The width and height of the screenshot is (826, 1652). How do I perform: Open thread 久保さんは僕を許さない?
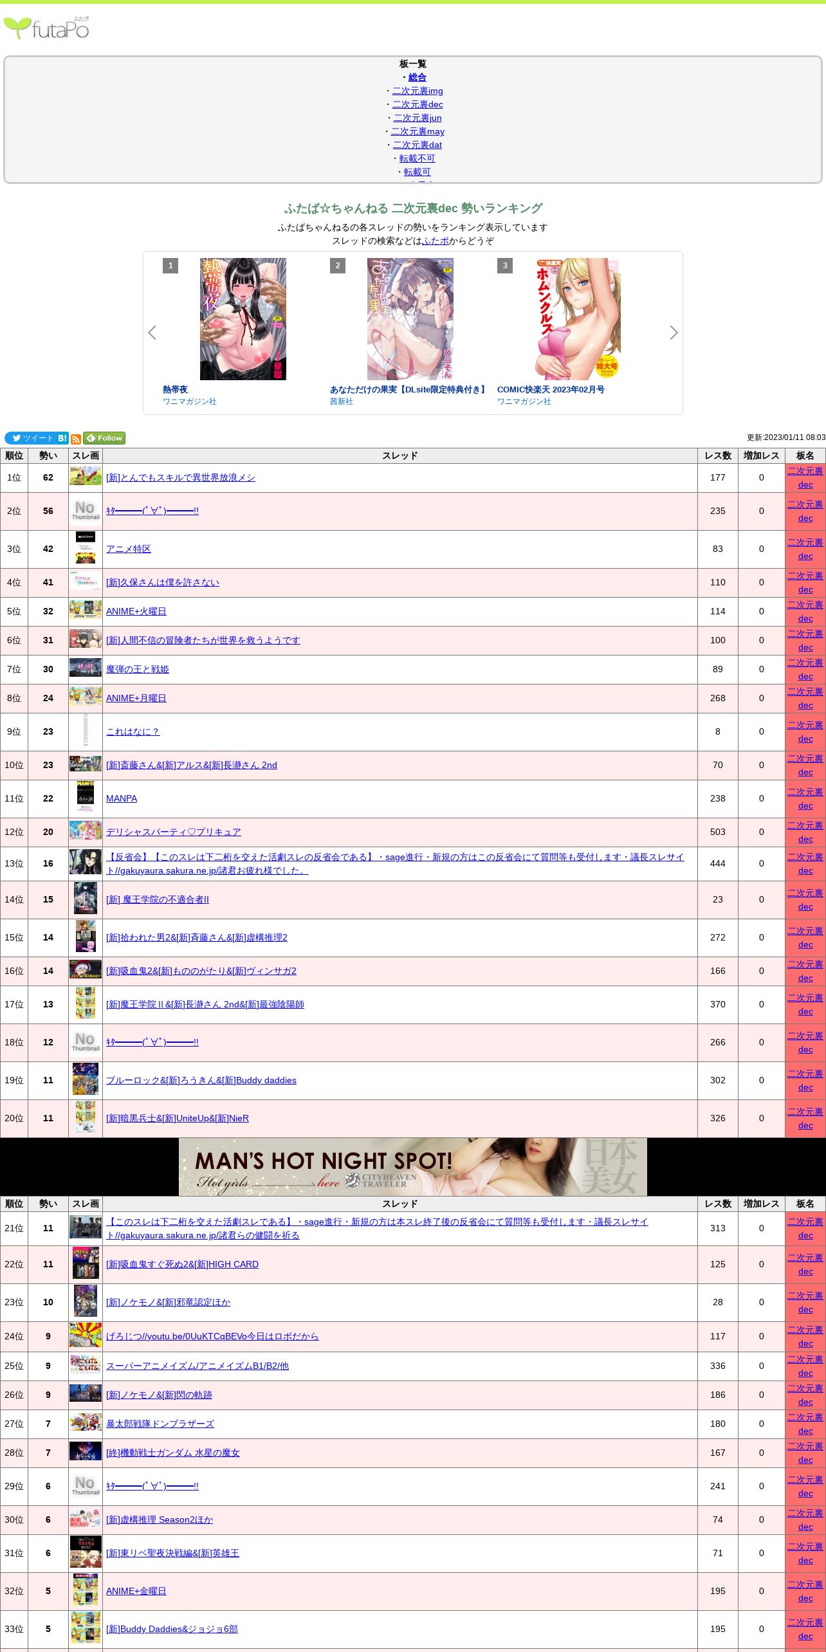tap(163, 582)
